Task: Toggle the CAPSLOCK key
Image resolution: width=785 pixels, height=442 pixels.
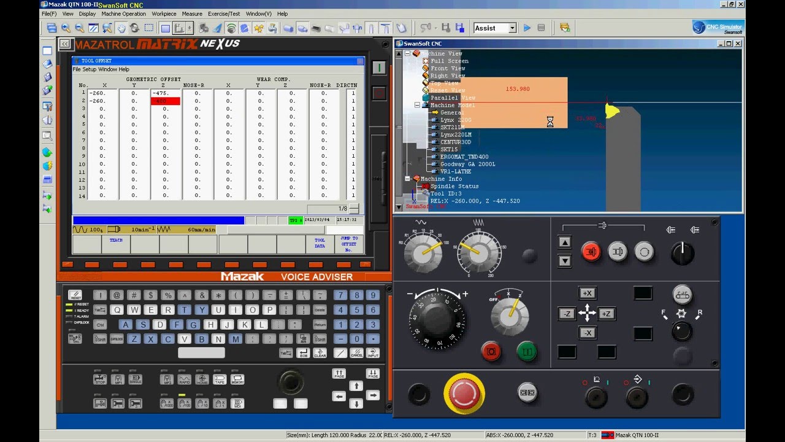Action: click(x=117, y=339)
